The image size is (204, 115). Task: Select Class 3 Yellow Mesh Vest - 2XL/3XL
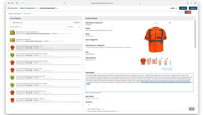[45, 85]
